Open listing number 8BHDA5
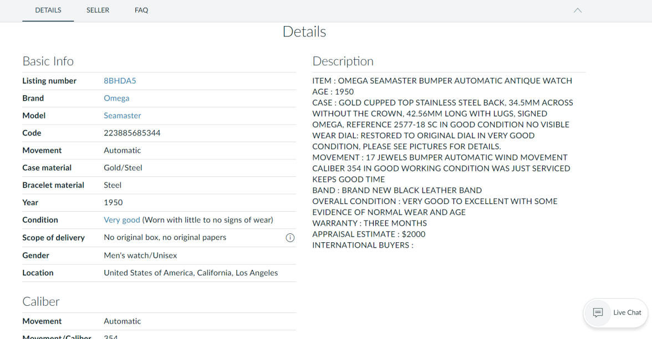The height and width of the screenshot is (339, 652). pyautogui.click(x=120, y=81)
